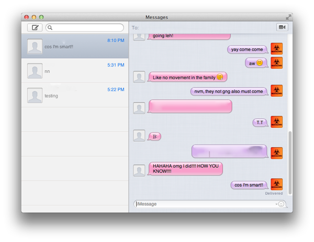Click the "Delivered" status label
Image resolution: width=314 pixels, height=242 pixels.
274,193
